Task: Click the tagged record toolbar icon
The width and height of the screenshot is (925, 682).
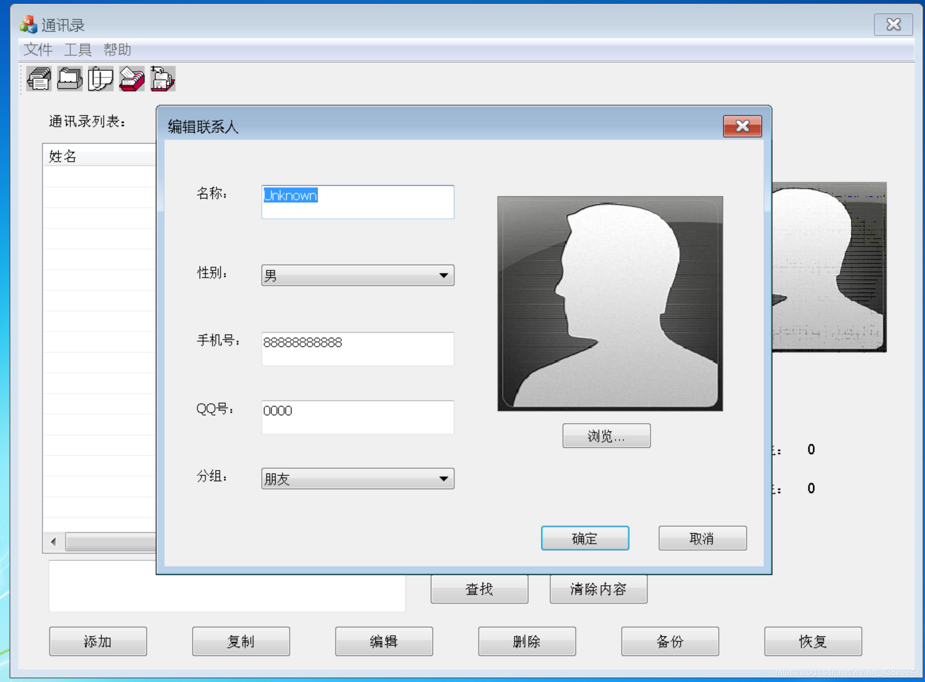Action: [x=163, y=78]
